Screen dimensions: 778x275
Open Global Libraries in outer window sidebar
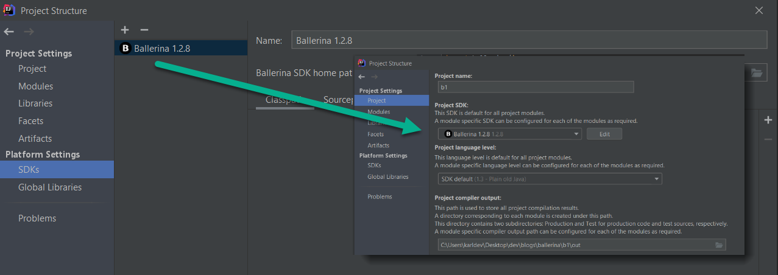pos(50,187)
